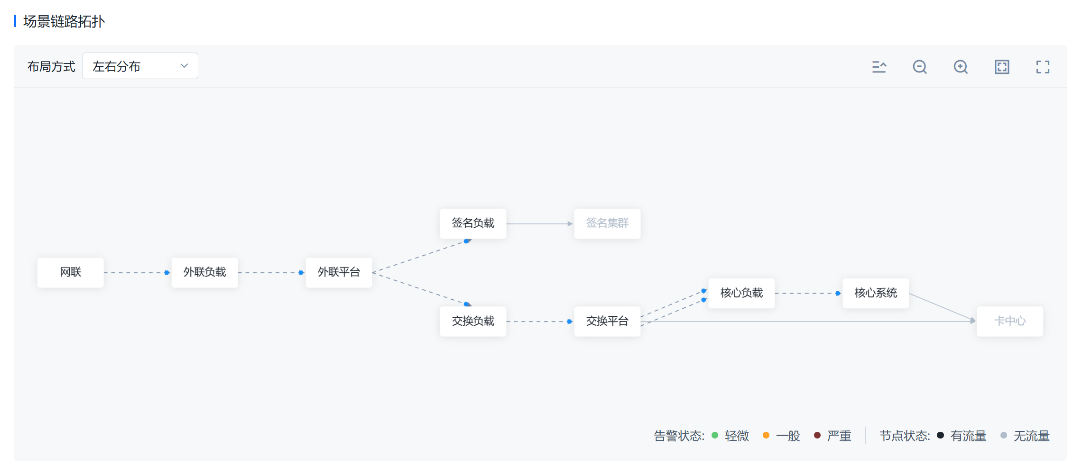Zoom in the topology graph
This screenshot has height=465, width=1073.
tap(961, 67)
